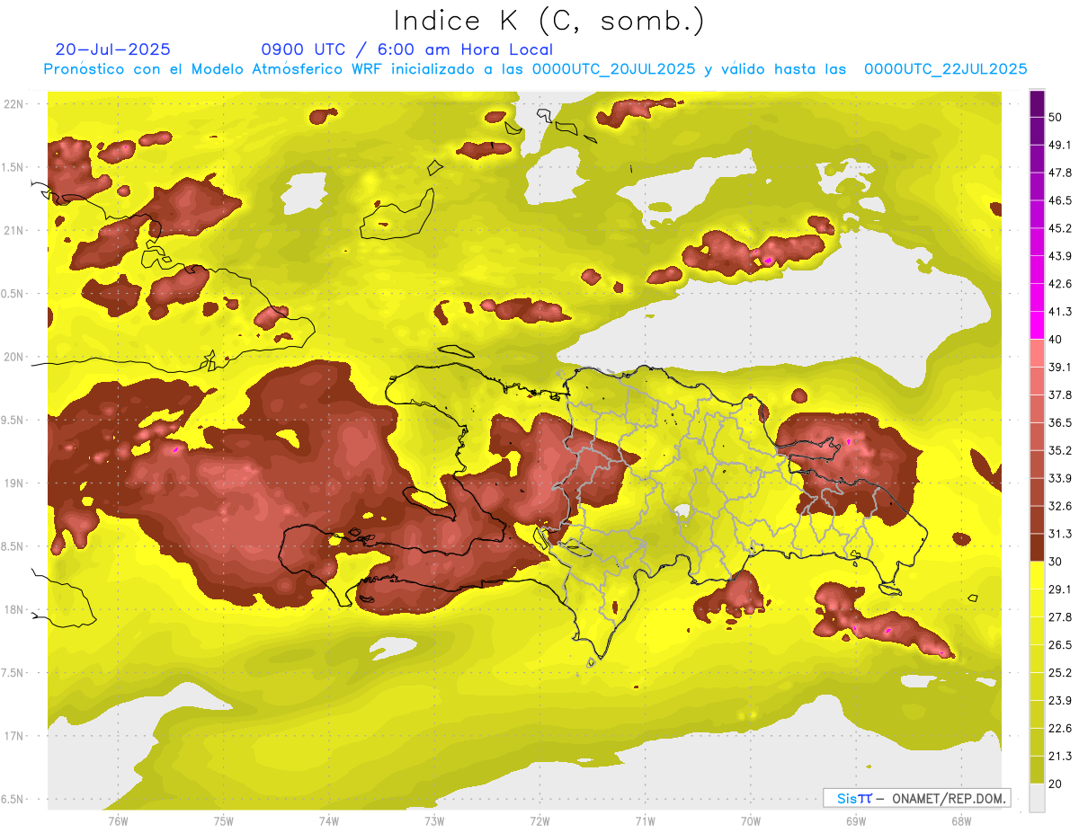Click the "71W" longitude label
Screen dimensions: 1079x833
pos(645,820)
